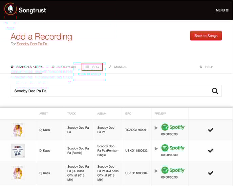Select the Search Spotify tab
Screen dimensions: 233x186
pyautogui.click(x=26, y=67)
